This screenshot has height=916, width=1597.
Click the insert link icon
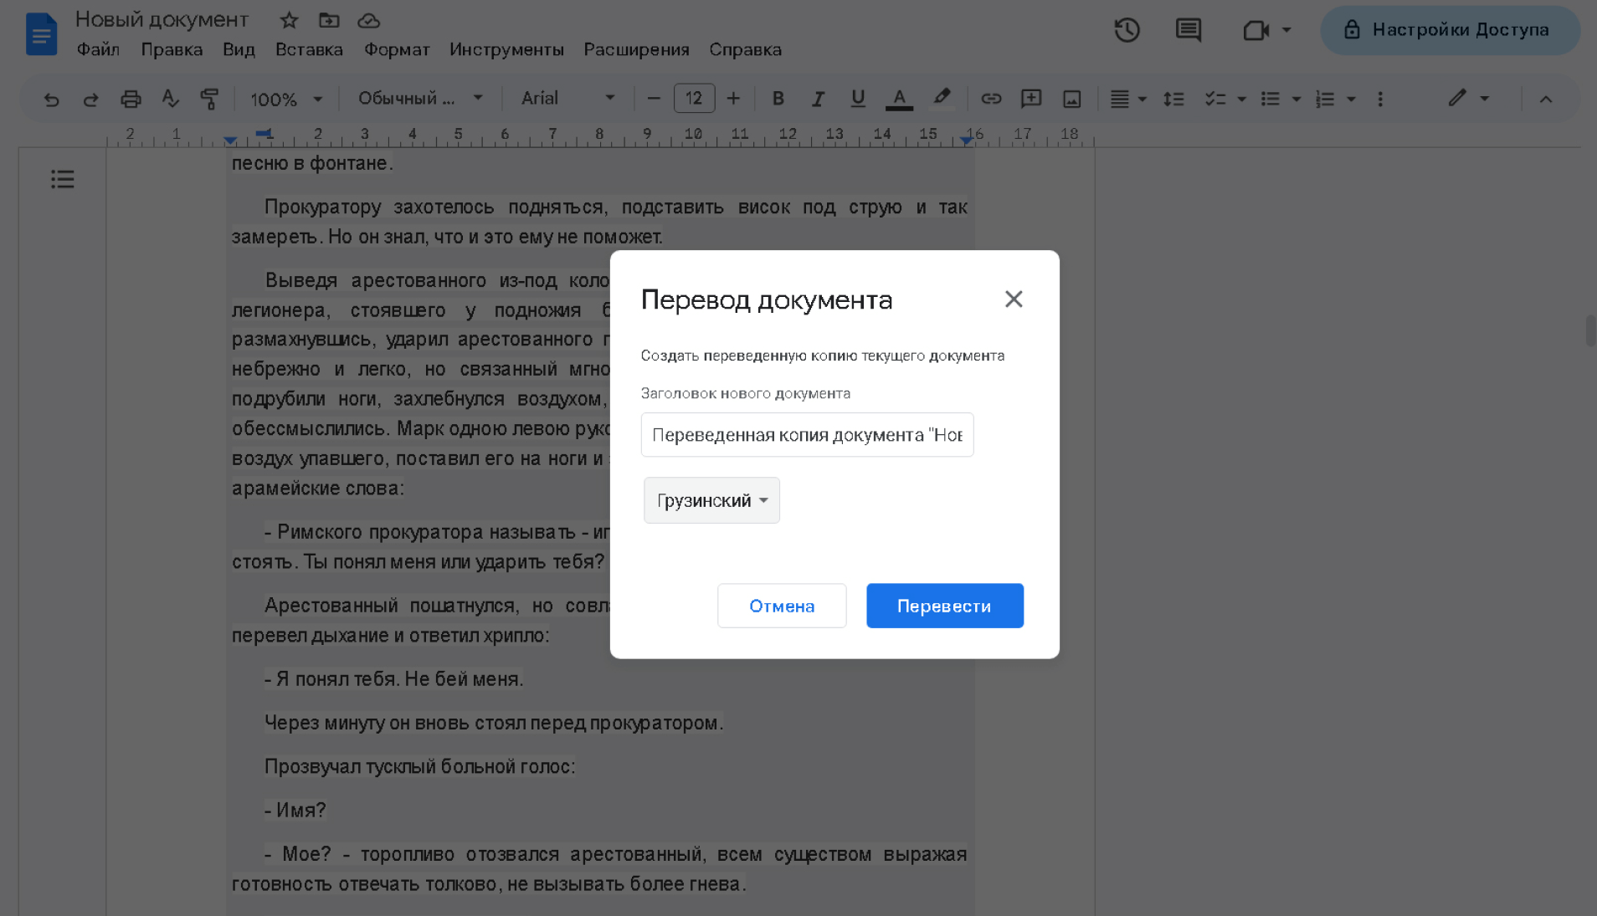(991, 99)
